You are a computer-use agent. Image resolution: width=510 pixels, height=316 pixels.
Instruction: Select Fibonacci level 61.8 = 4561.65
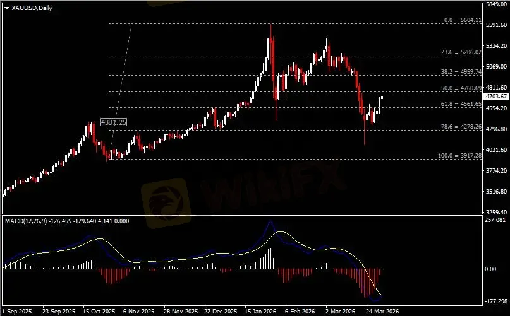click(x=461, y=104)
